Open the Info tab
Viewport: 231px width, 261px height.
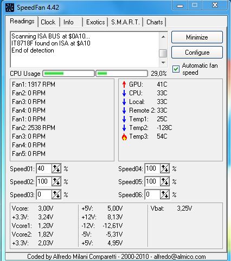click(x=70, y=22)
